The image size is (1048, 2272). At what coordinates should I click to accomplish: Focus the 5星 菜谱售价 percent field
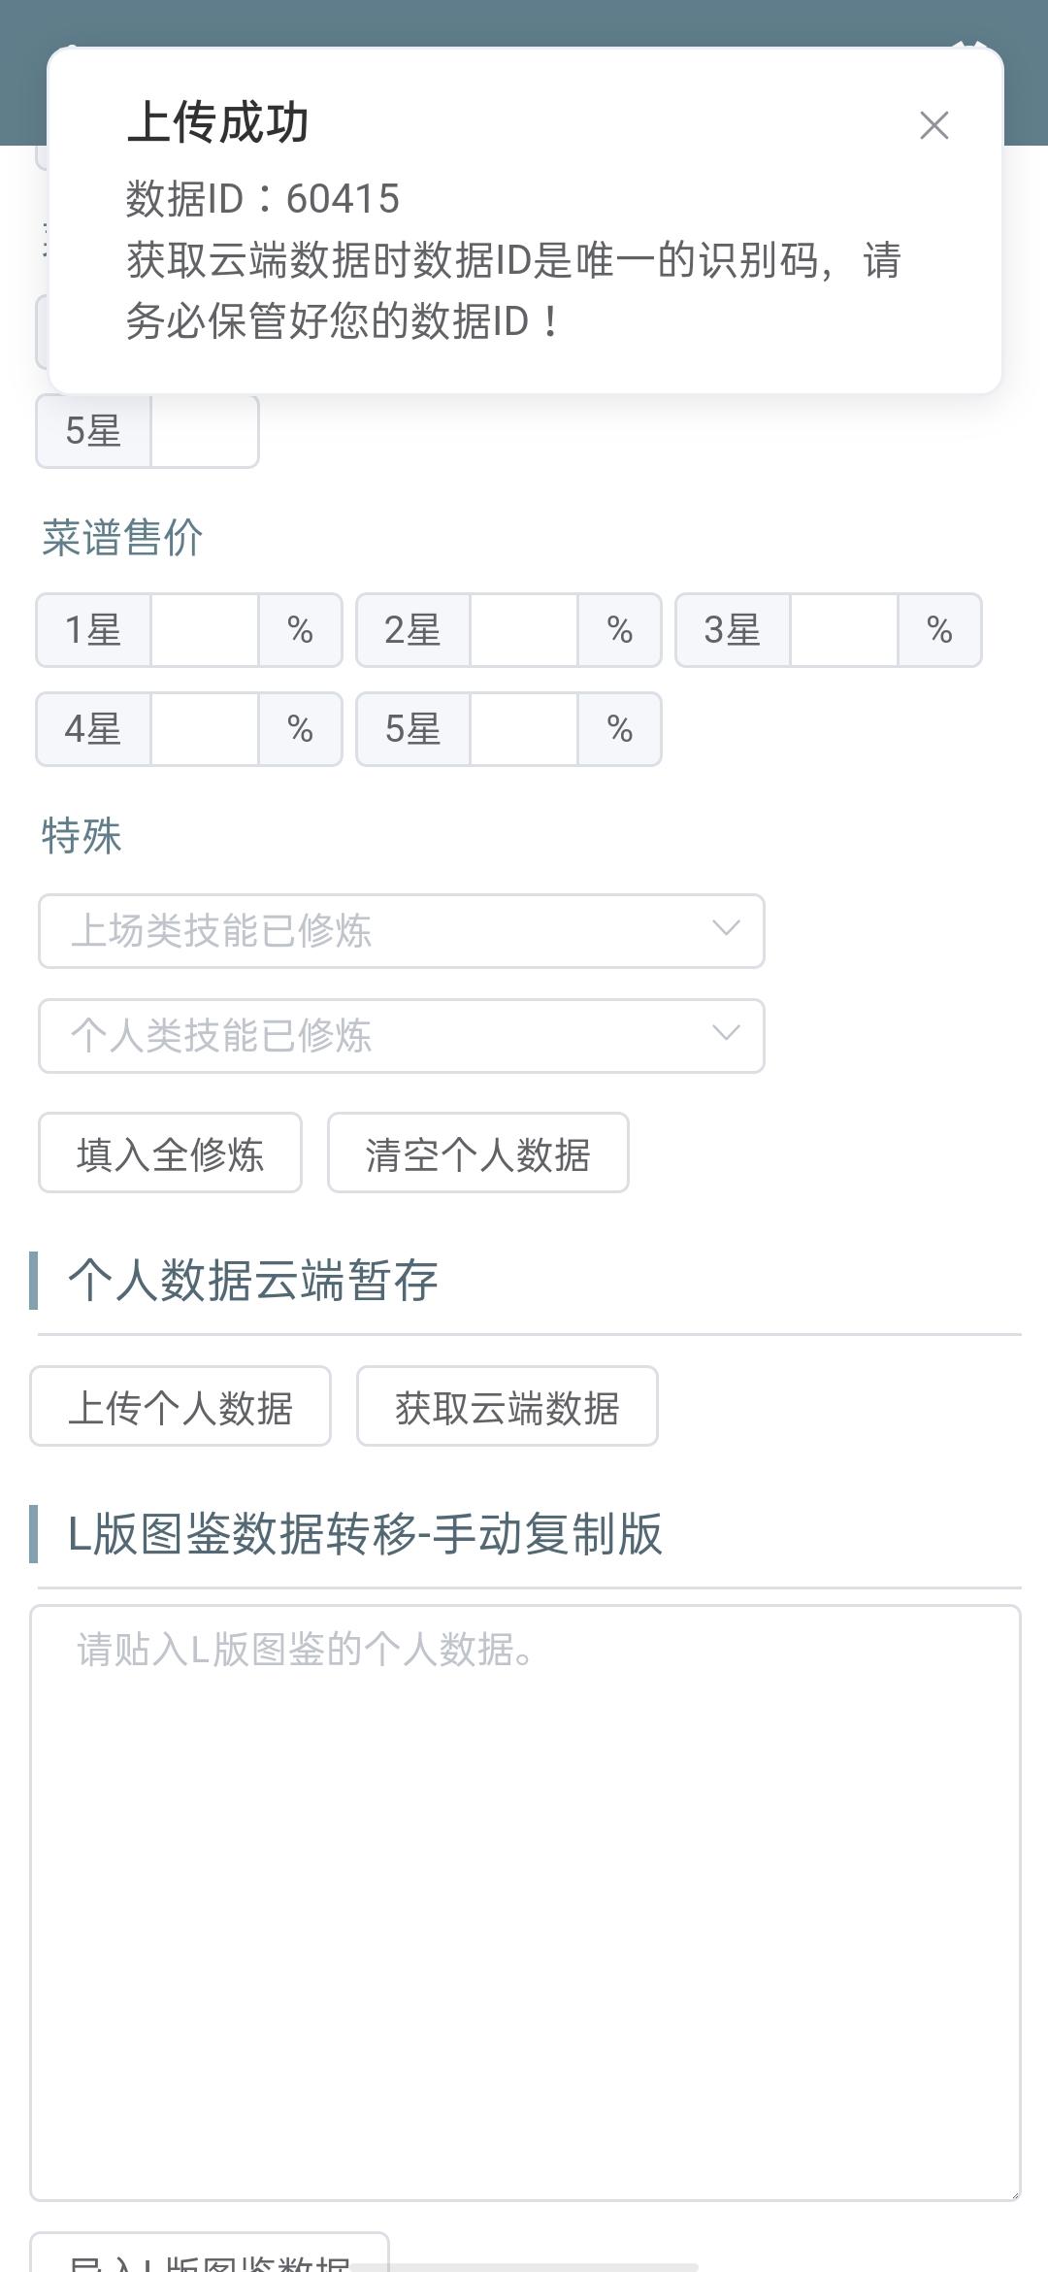(x=524, y=729)
